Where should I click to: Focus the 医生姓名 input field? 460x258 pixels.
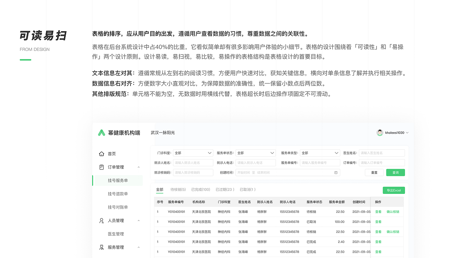point(382,153)
